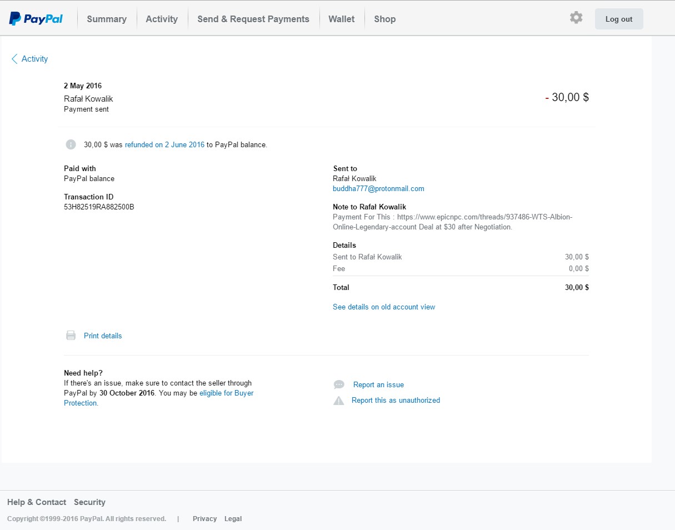Open the Legal footer link
675x530 pixels.
233,519
